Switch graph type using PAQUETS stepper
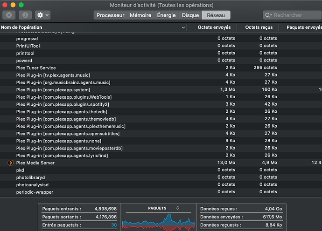 pos(178,208)
